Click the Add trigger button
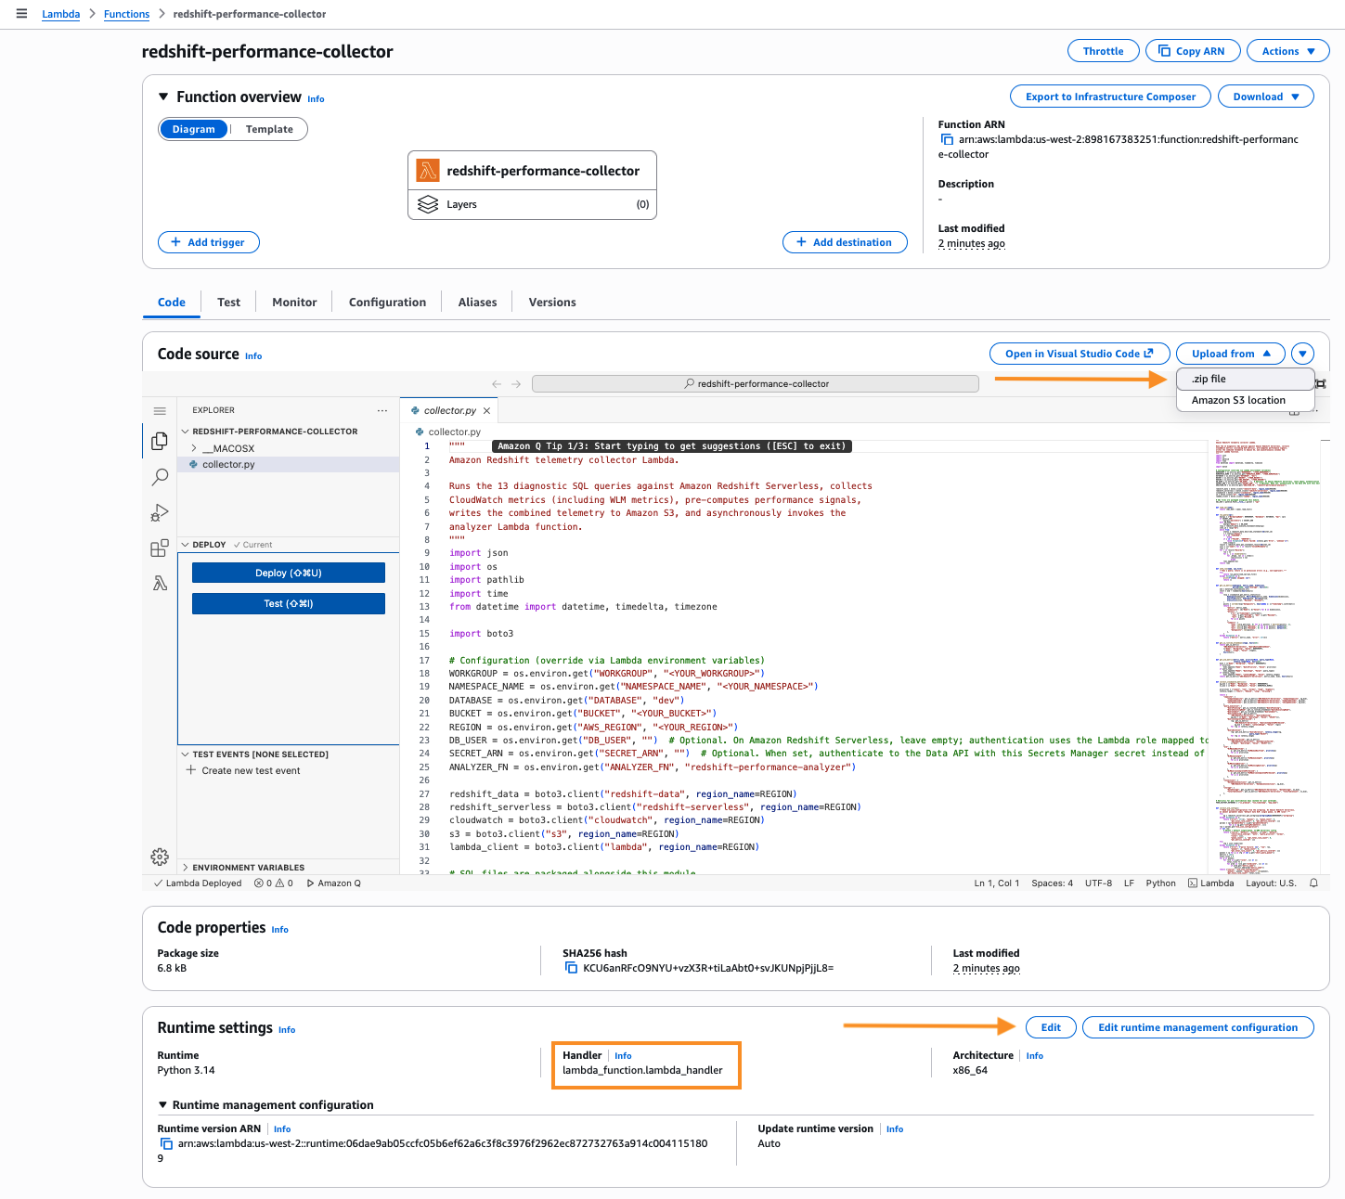1345x1199 pixels. 208,242
